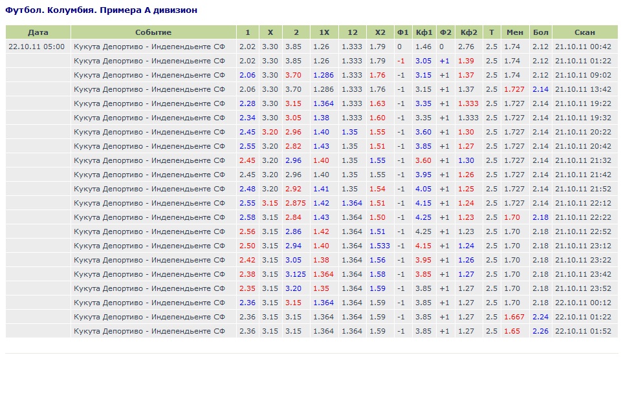Click the red 2.38 home-win odds
The width and height of the screenshot is (623, 397).
247,274
